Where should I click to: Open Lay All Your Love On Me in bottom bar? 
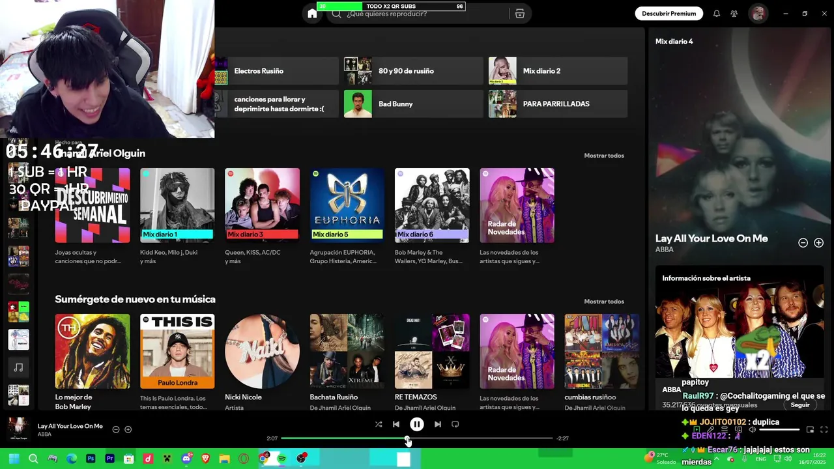(x=70, y=426)
